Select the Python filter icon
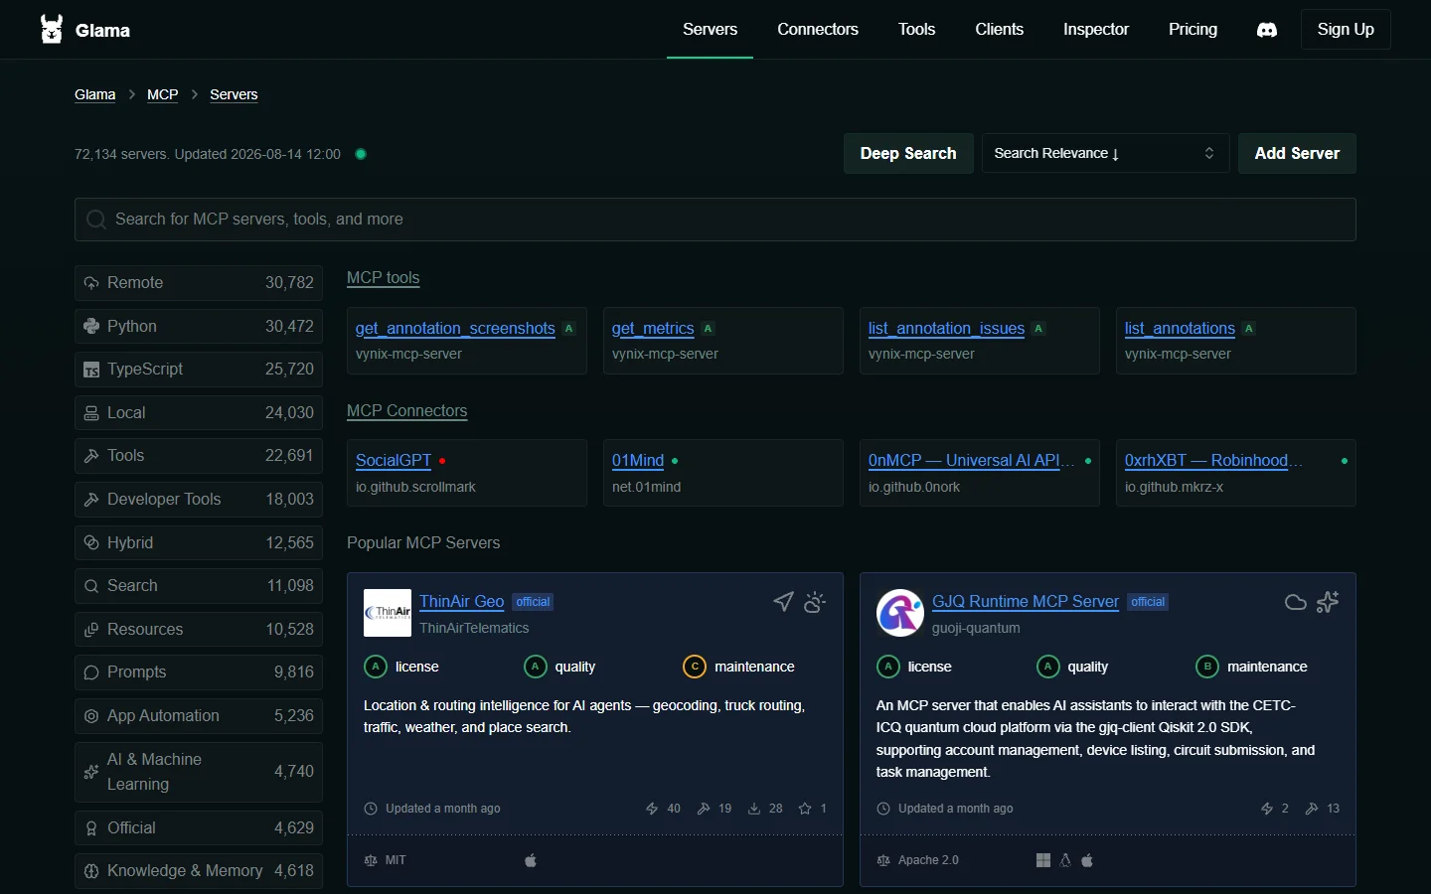This screenshot has width=1431, height=894. pos(91,326)
